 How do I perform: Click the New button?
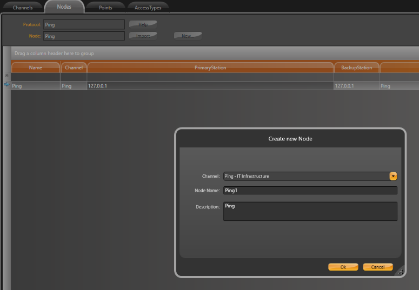coord(187,36)
